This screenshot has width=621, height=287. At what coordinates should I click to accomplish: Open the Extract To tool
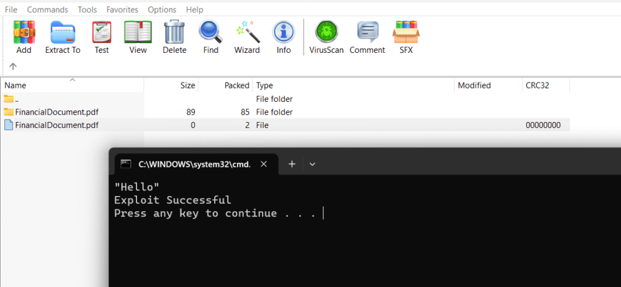[62, 37]
